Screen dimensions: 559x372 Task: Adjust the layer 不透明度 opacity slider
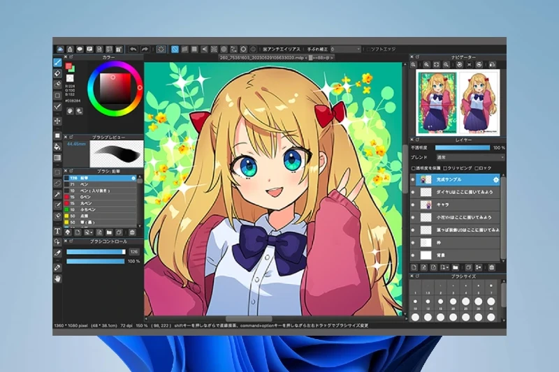pos(462,148)
